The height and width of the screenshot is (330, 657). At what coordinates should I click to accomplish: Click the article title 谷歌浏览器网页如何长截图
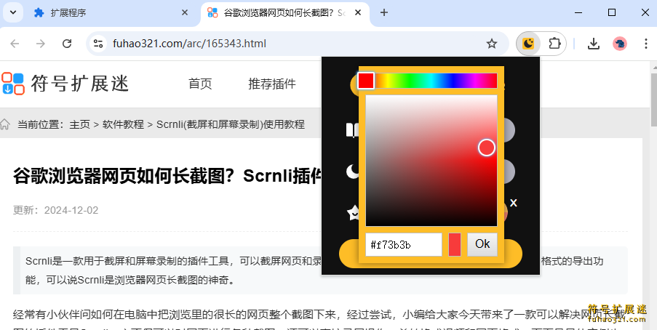[167, 177]
